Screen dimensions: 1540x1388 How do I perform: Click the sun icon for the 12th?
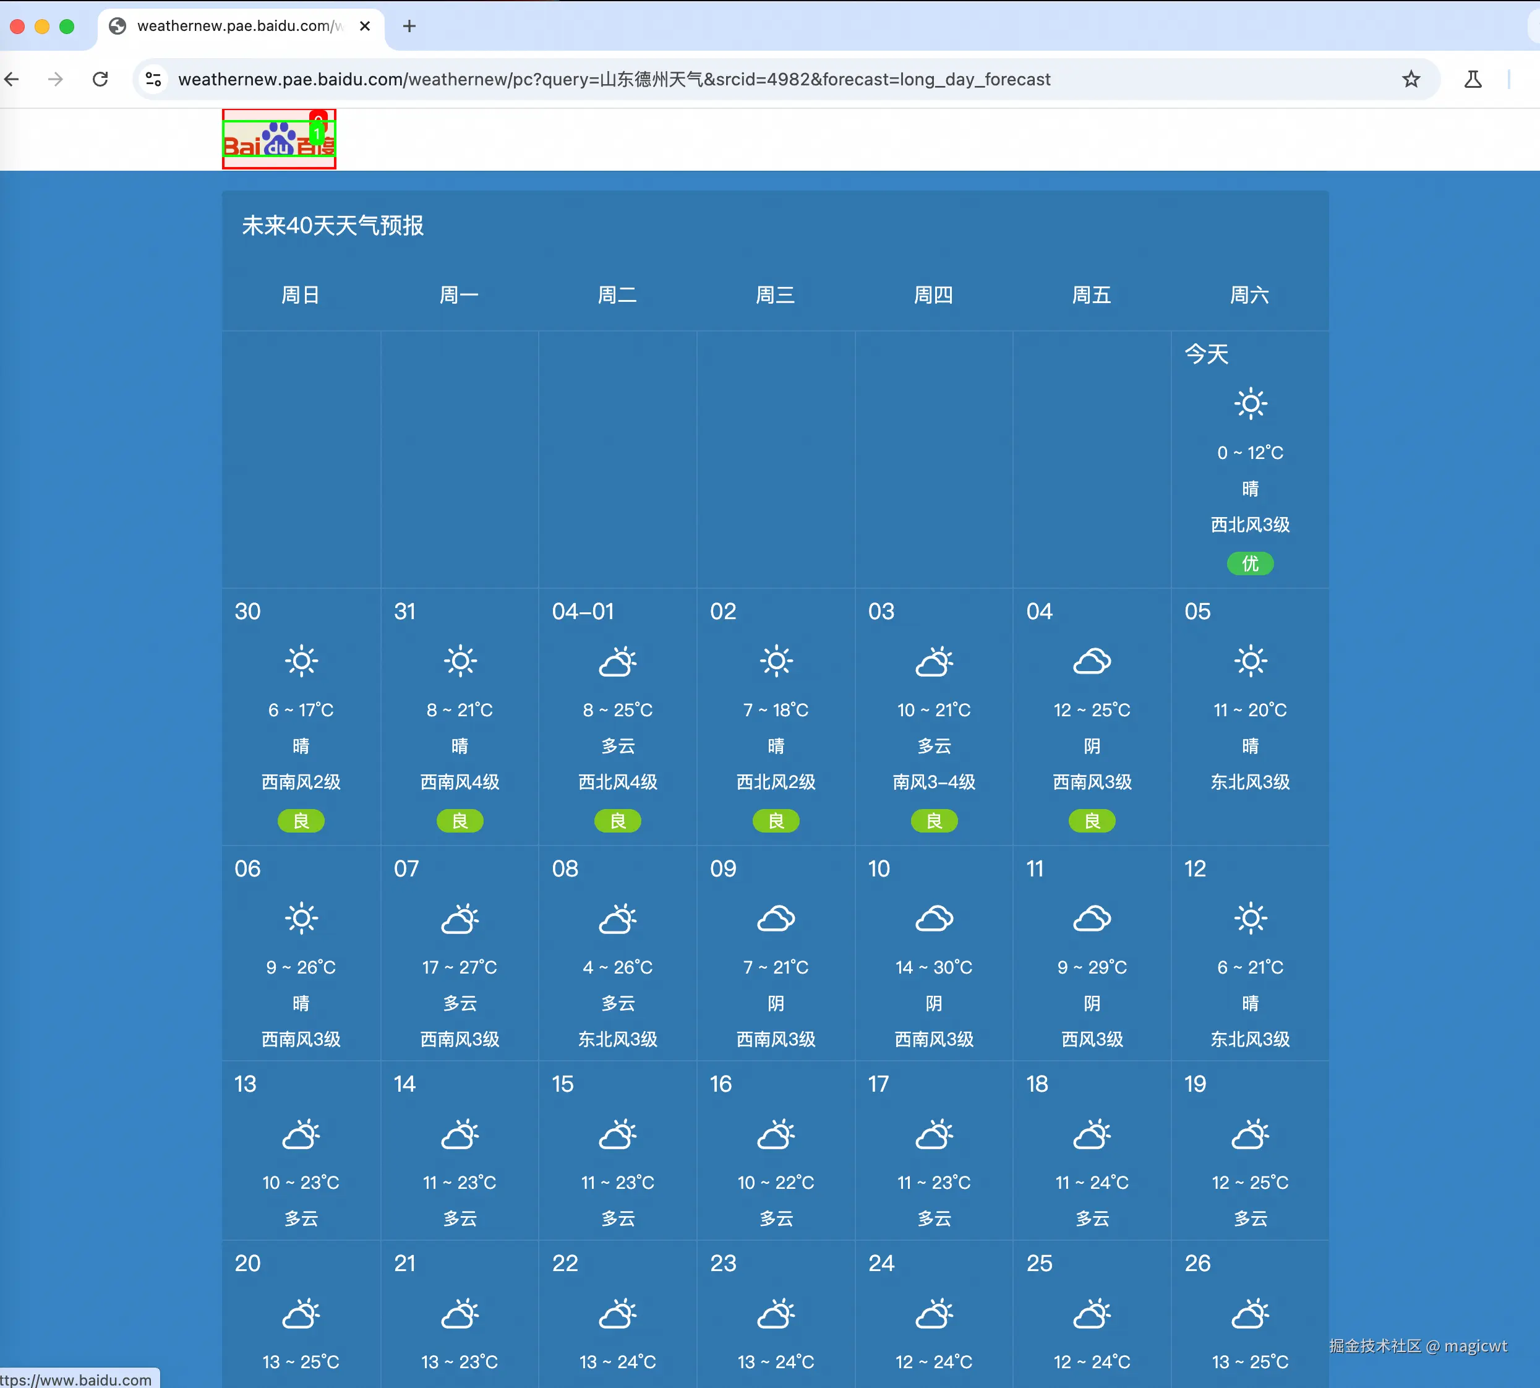1249,918
